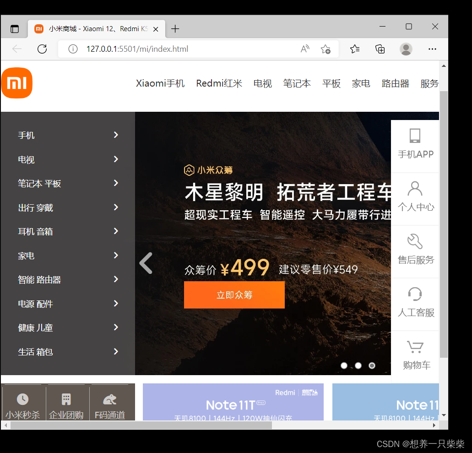Select 笔记本 in the top navigation
This screenshot has height=453, width=472.
(297, 83)
